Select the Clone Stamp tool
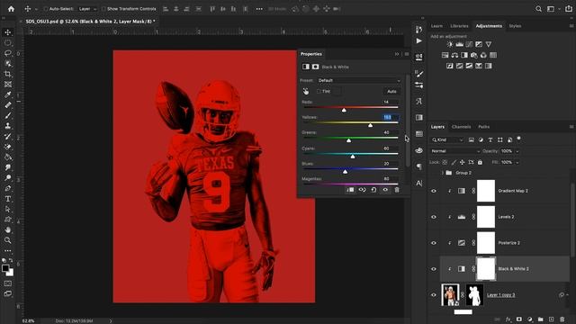The height and width of the screenshot is (324, 576). click(x=8, y=126)
